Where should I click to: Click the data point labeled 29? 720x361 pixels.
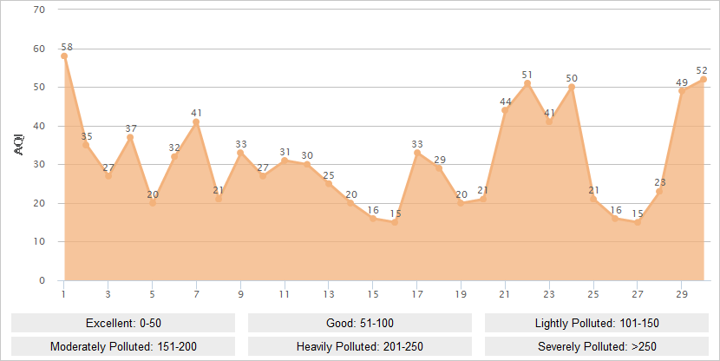tap(439, 168)
